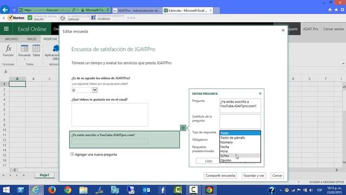This screenshot has width=346, height=195.
Task: Open Outlook from the taskbar
Action: coord(147,190)
